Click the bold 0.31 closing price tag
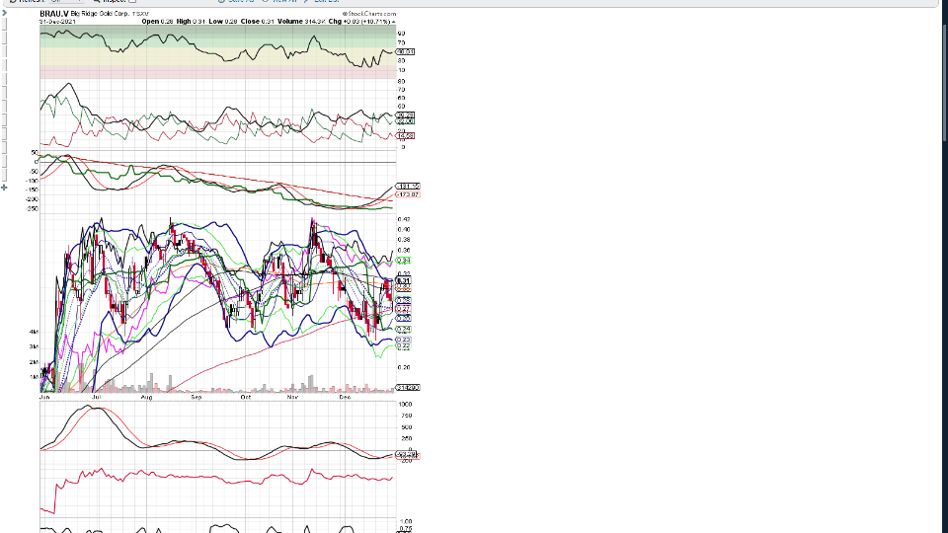Screen dimensions: 948x533 point(403,281)
